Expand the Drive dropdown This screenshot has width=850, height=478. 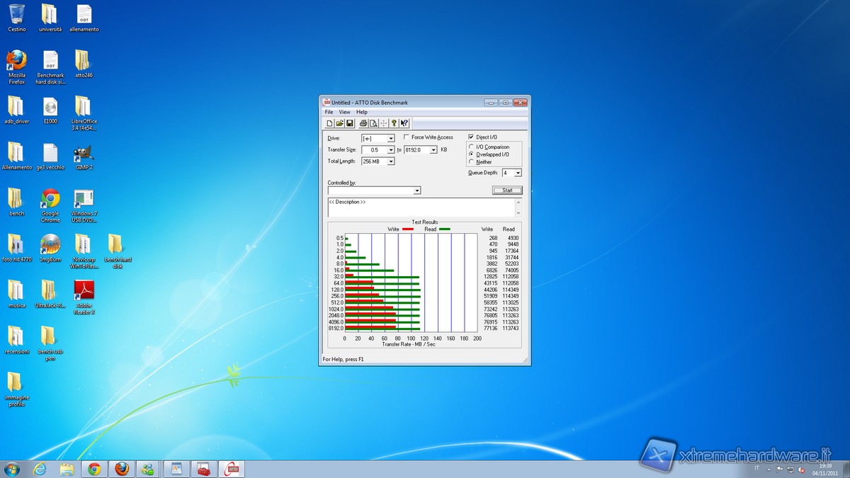pyautogui.click(x=390, y=139)
